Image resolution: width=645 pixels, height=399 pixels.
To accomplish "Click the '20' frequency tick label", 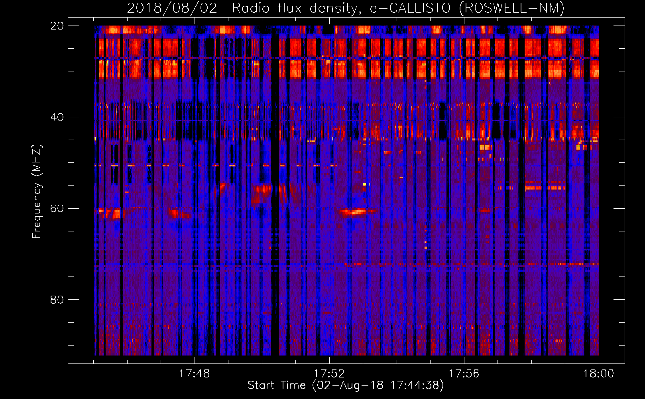I will pos(57,26).
